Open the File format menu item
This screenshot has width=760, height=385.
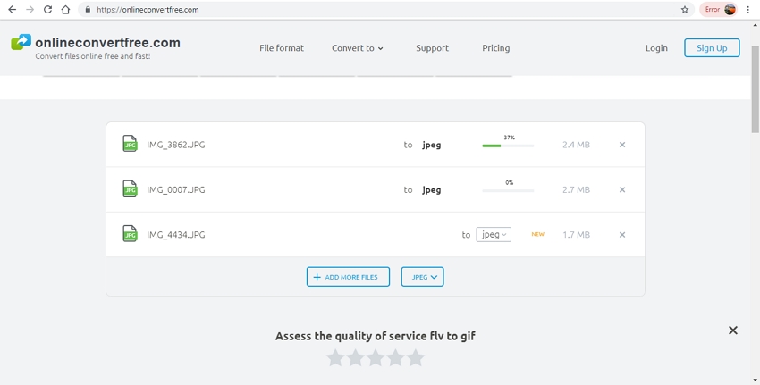(x=282, y=48)
